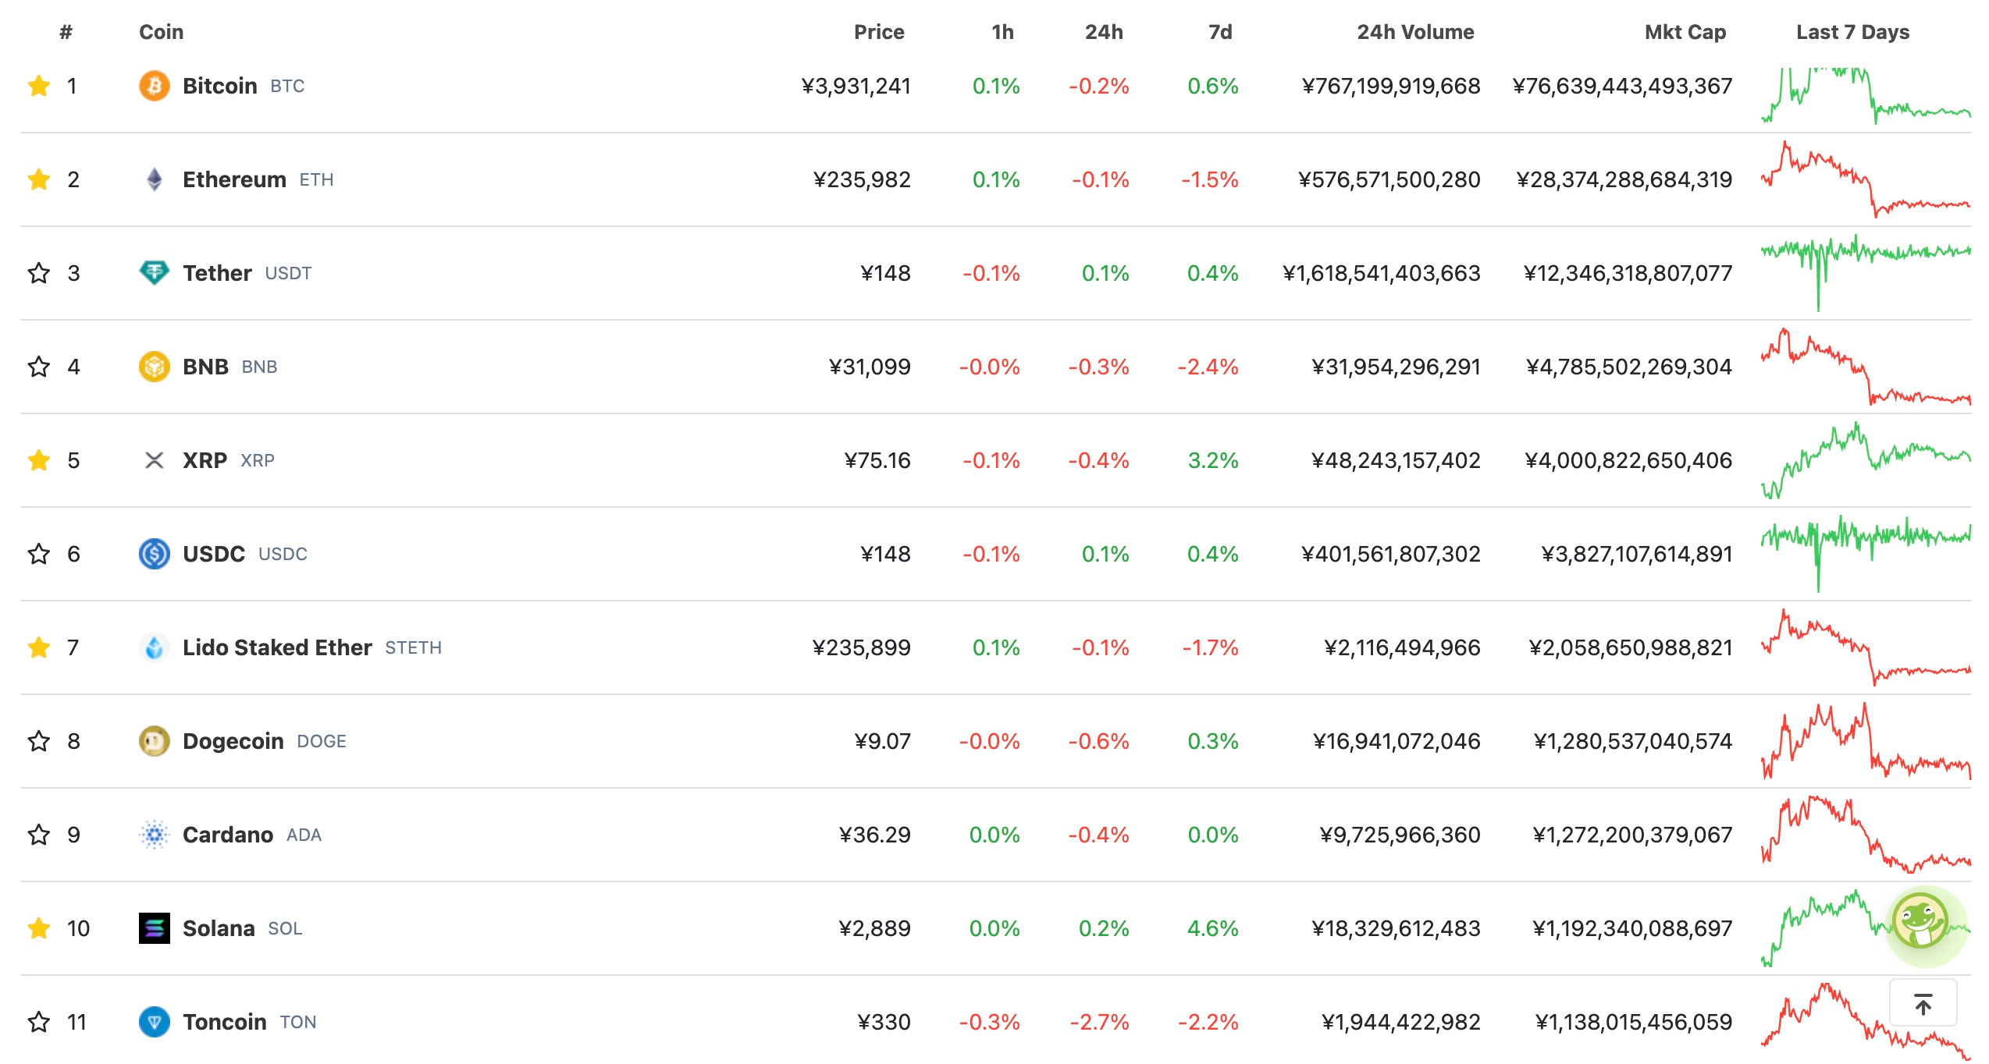Sort by the Coin column header
Screen dimensions: 1989x1064
click(161, 32)
